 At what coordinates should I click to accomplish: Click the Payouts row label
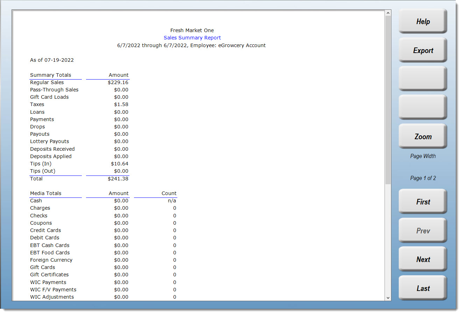pyautogui.click(x=40, y=134)
